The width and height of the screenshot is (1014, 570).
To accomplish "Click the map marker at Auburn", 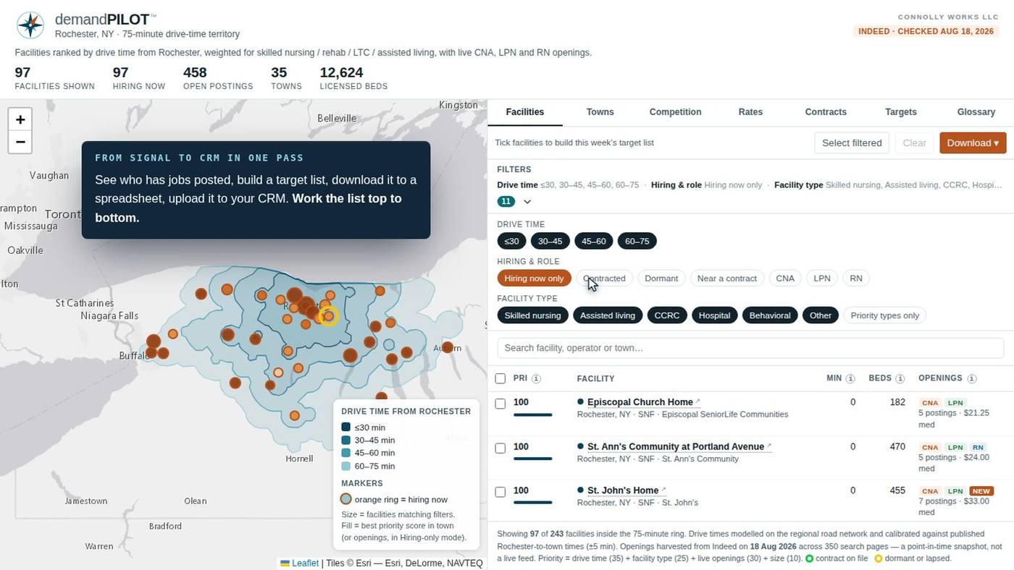I will 448,348.
